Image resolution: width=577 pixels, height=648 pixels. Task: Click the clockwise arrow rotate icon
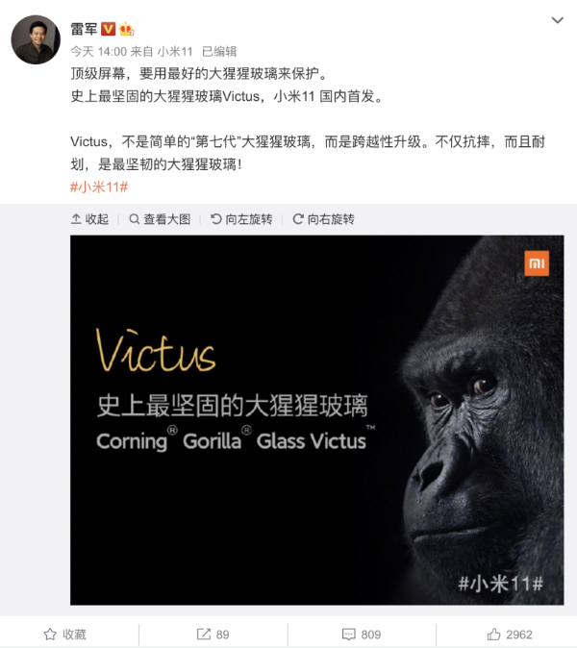pyautogui.click(x=298, y=219)
